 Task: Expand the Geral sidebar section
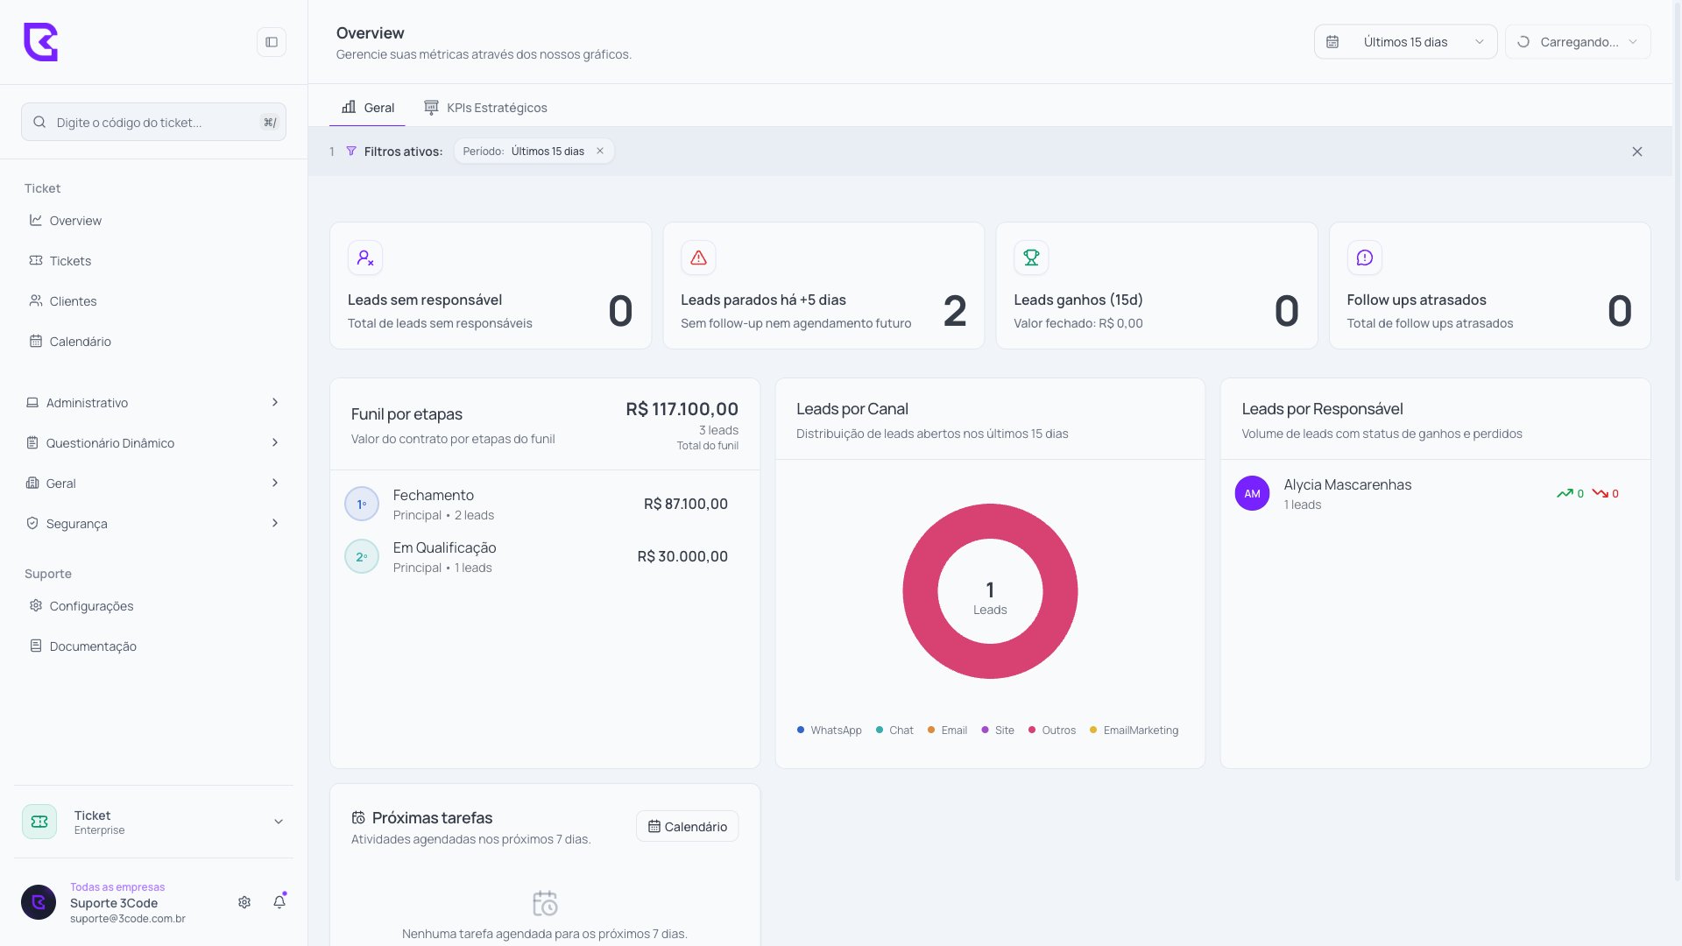pos(153,484)
